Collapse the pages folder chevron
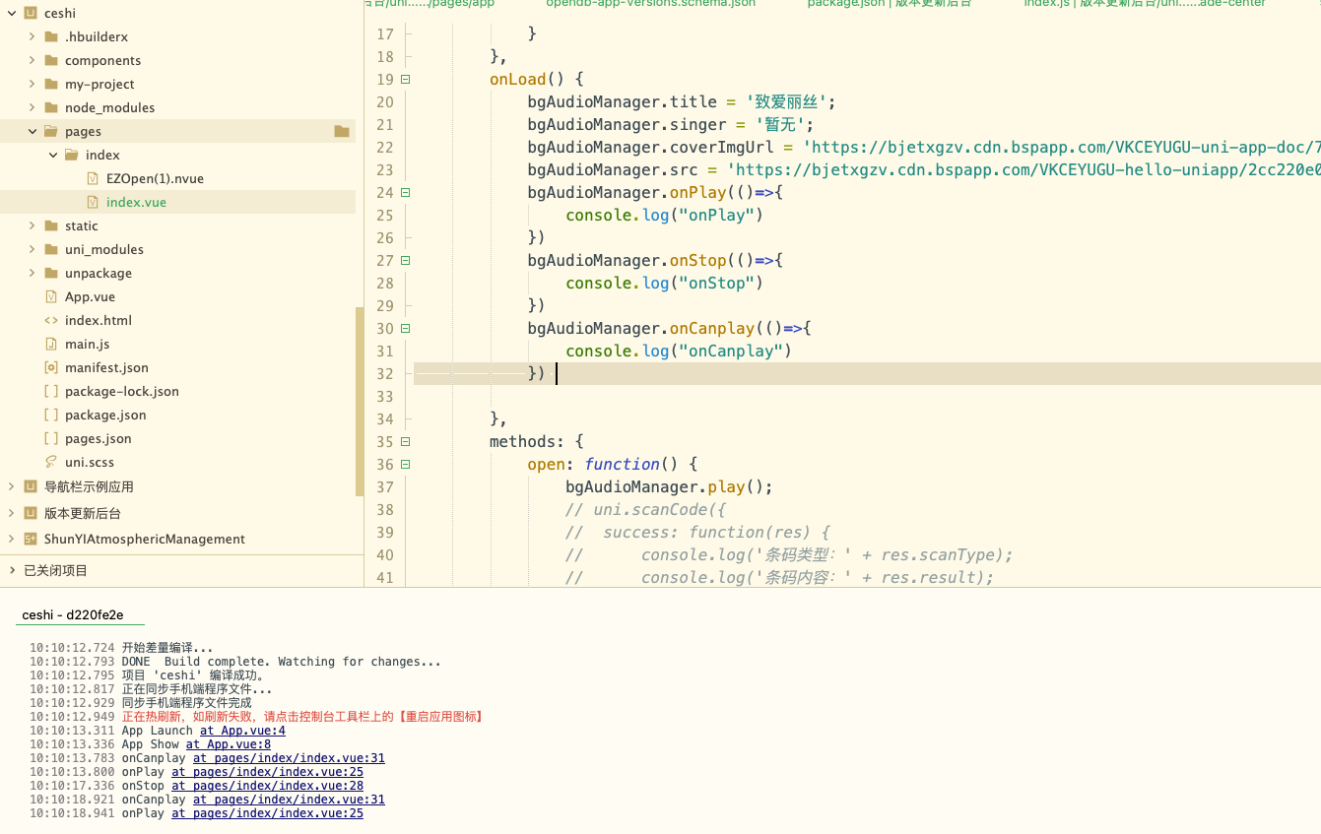This screenshot has width=1321, height=834. (33, 131)
